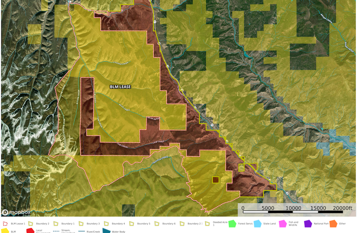Click the Boundary 5 legend polygon icon
Image resolution: width=357 pixels, height=233 pixels.
tap(131, 224)
